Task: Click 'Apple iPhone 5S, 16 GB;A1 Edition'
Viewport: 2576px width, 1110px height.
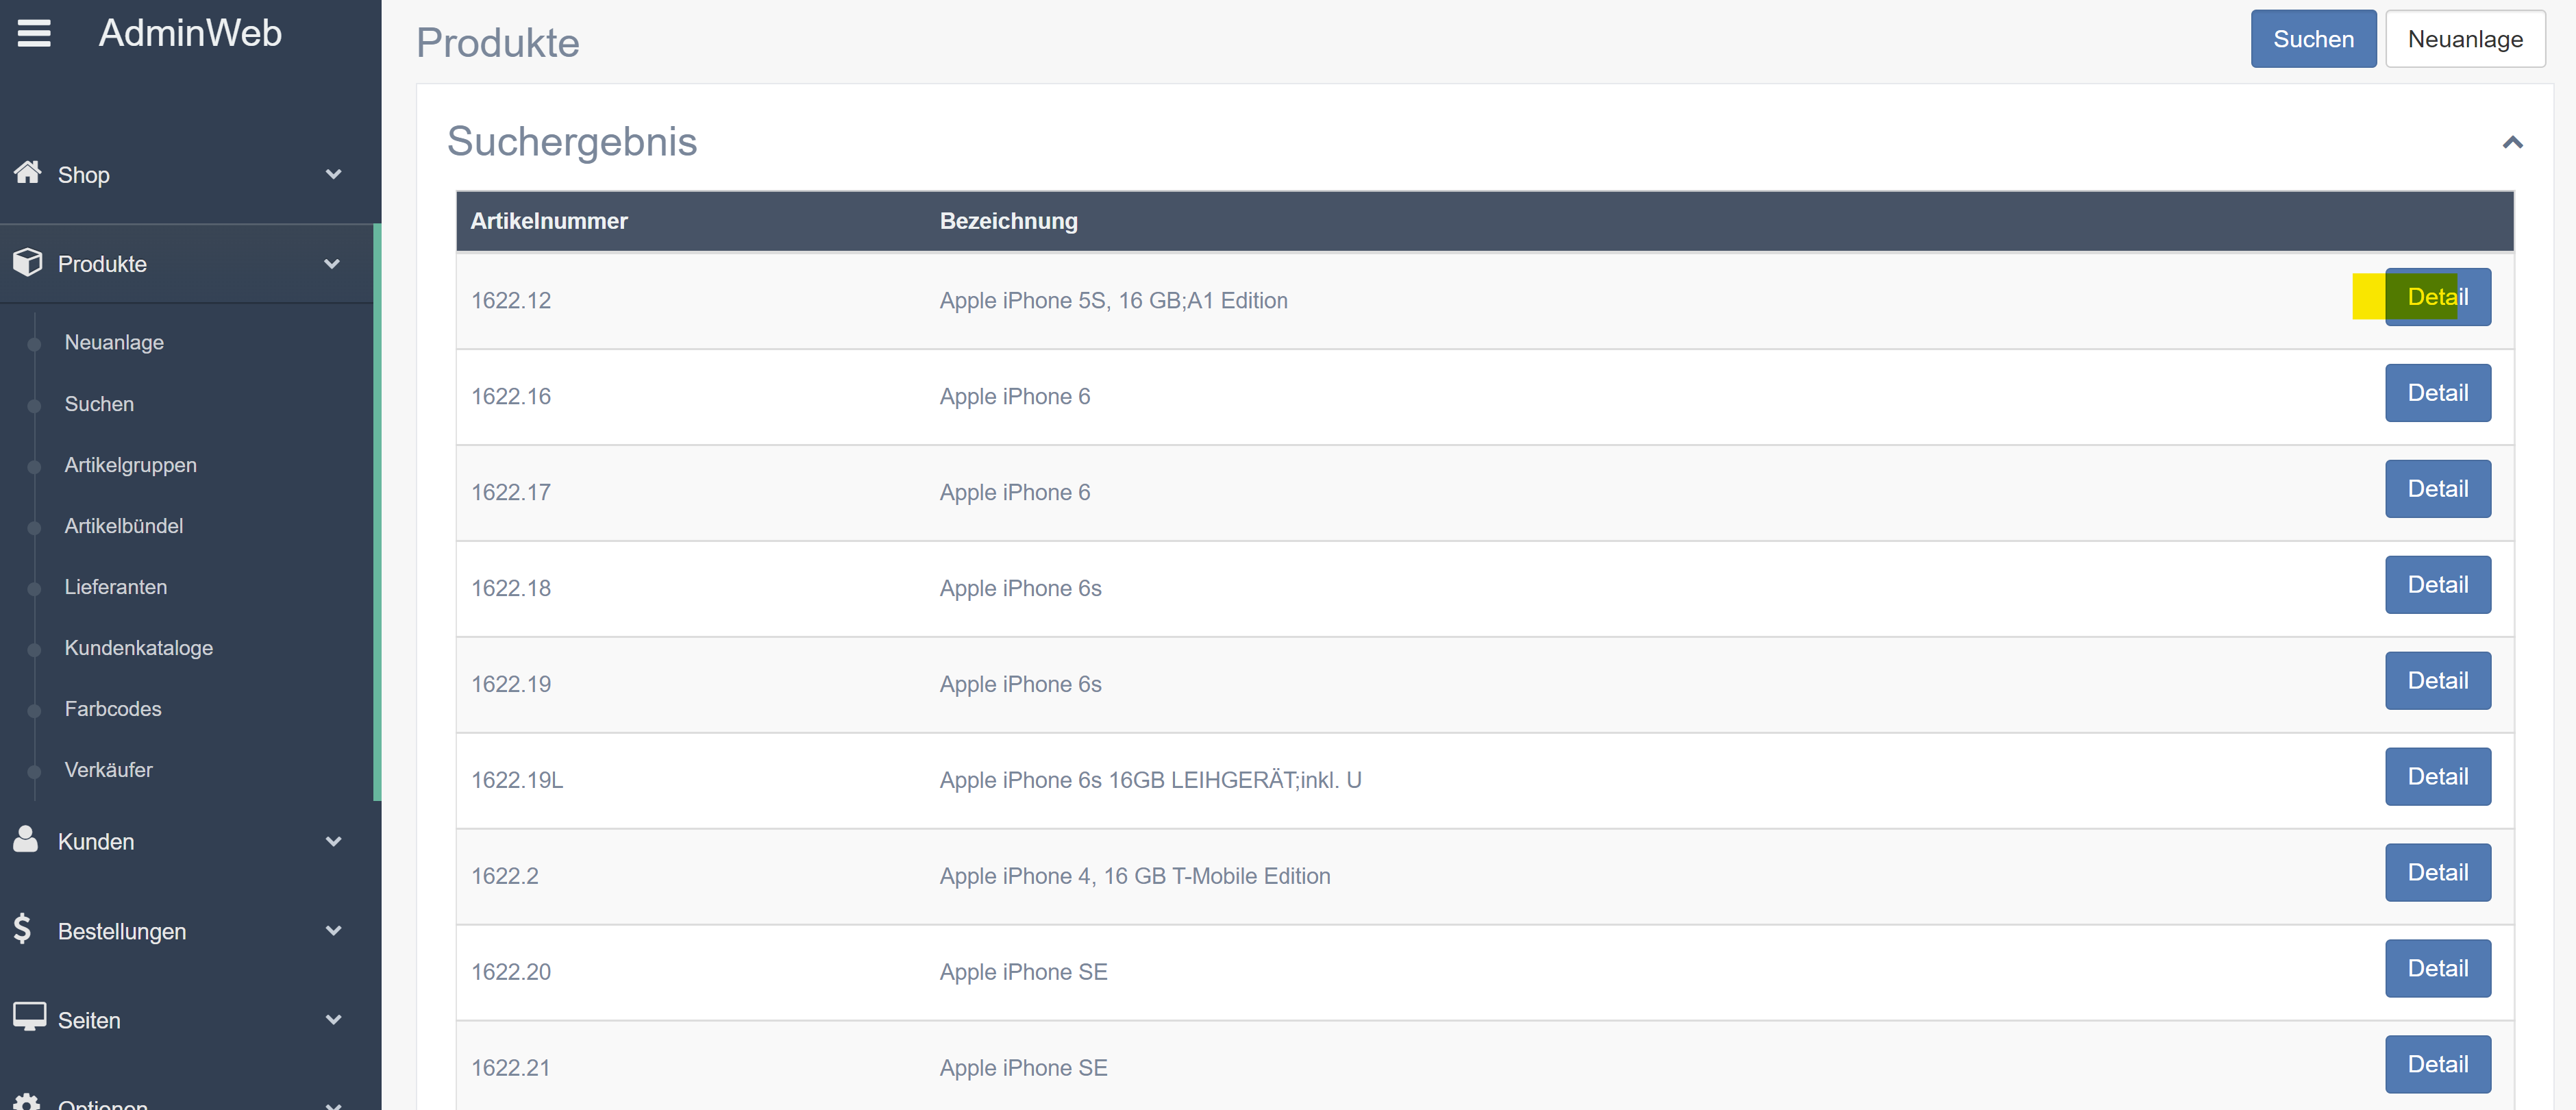Action: (1113, 300)
